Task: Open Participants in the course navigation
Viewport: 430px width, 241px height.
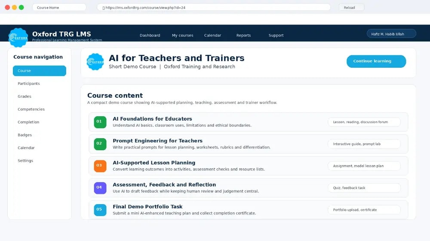Action: pyautogui.click(x=29, y=84)
